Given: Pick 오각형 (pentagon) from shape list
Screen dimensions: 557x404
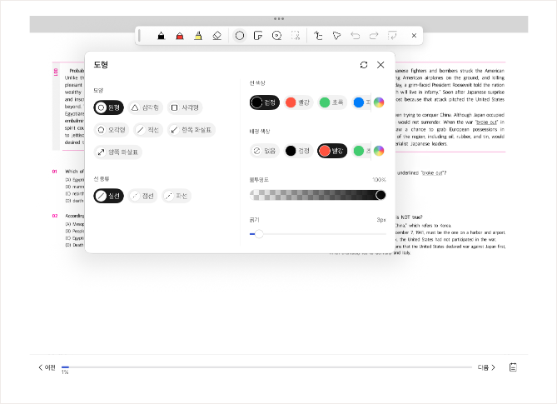Looking at the screenshot, I should click(x=111, y=130).
